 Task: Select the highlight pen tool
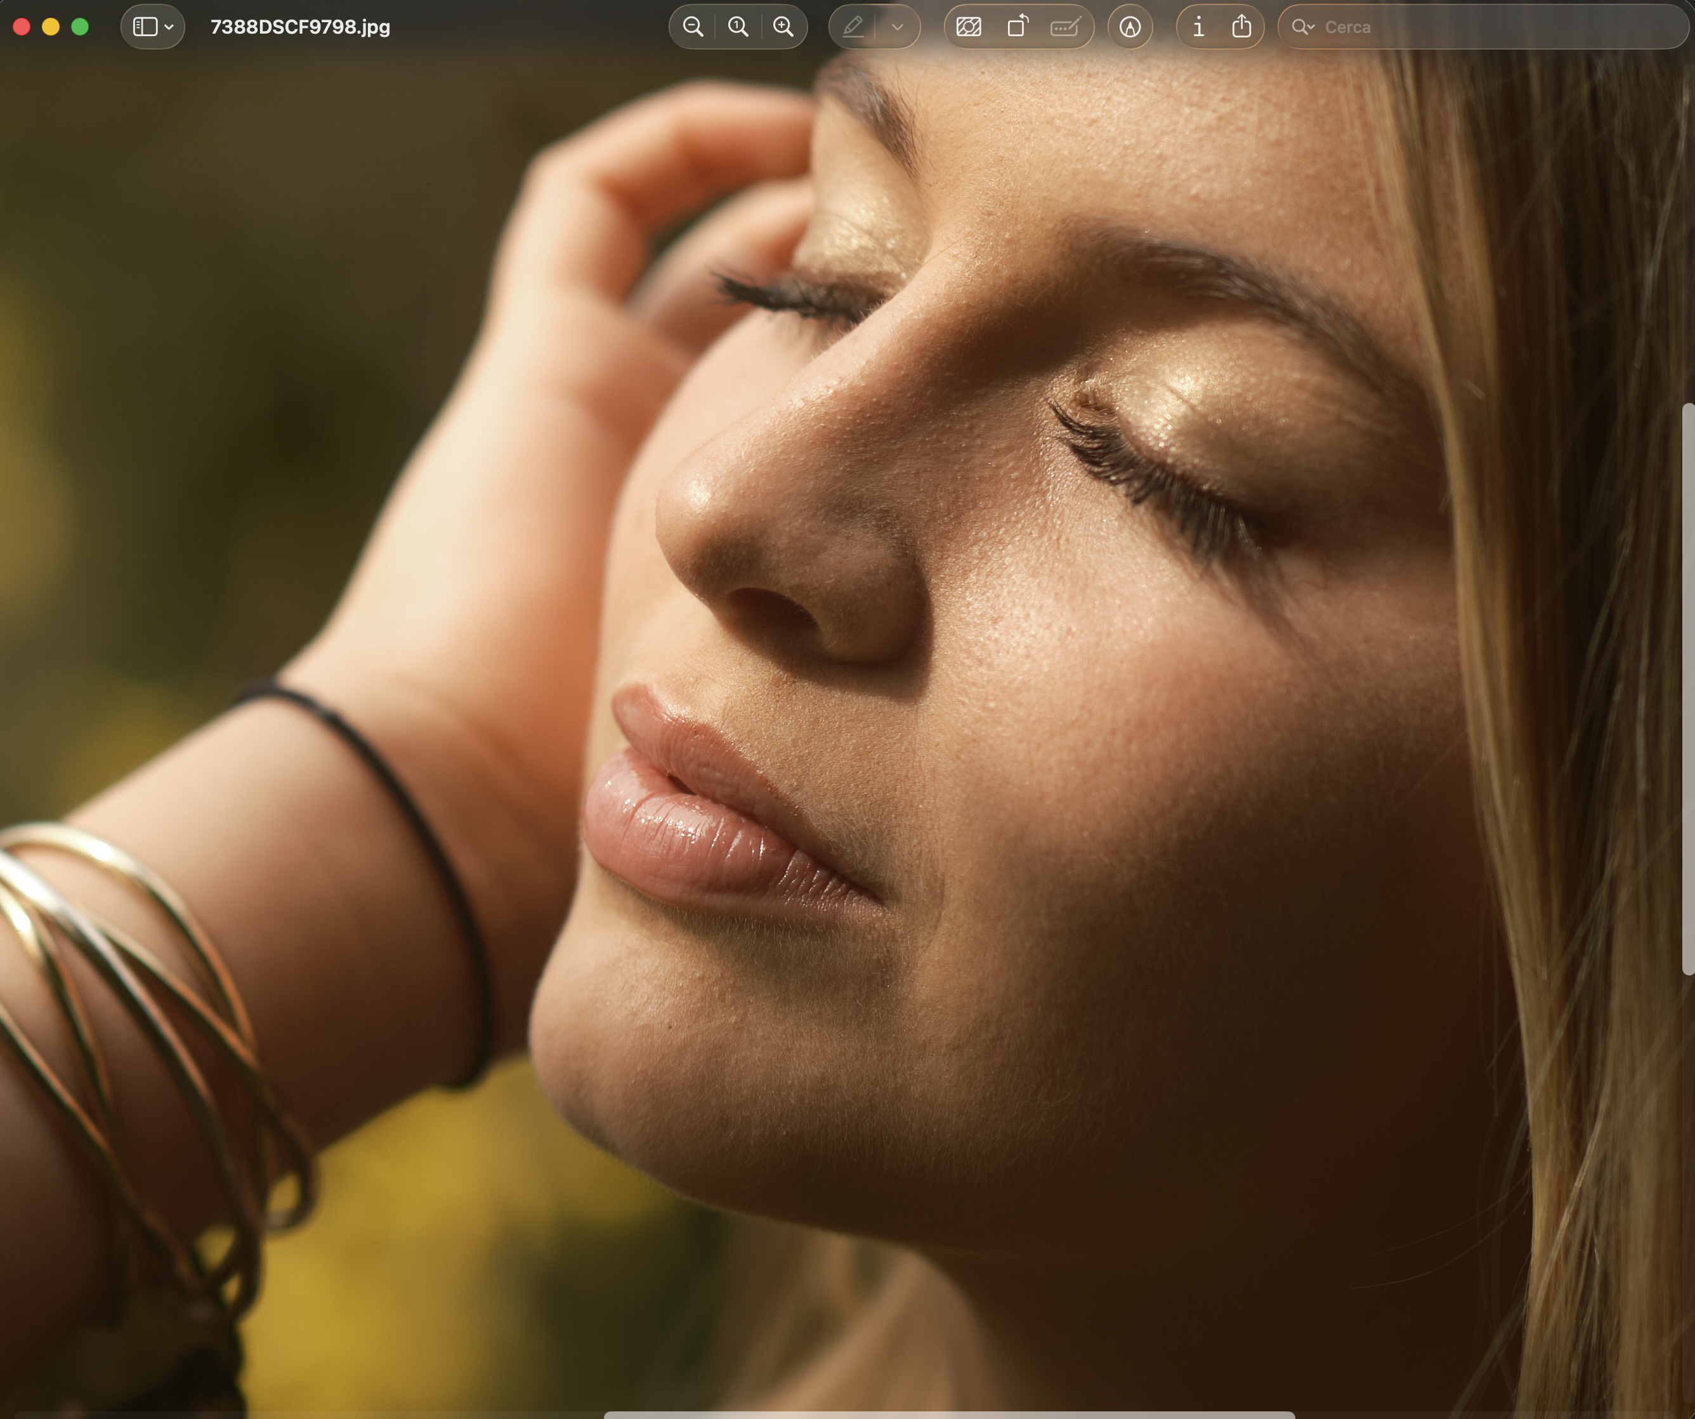pyautogui.click(x=853, y=27)
